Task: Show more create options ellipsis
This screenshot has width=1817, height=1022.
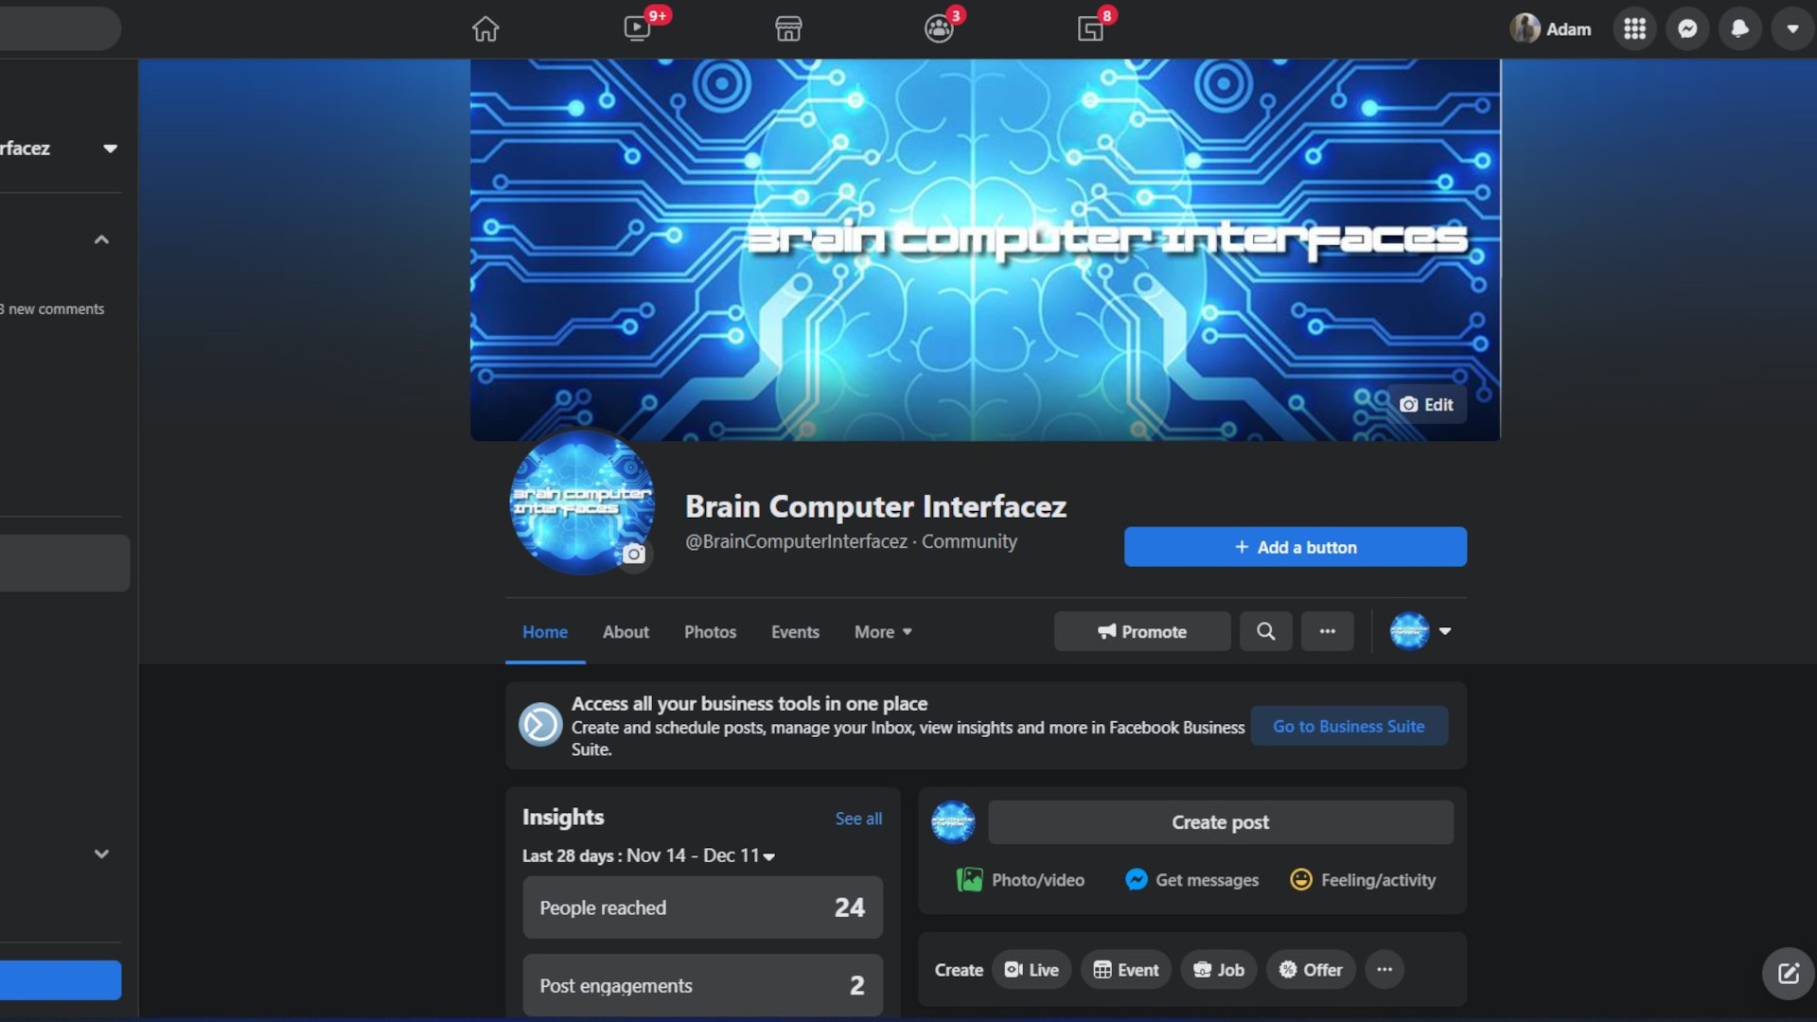Action: pyautogui.click(x=1385, y=970)
